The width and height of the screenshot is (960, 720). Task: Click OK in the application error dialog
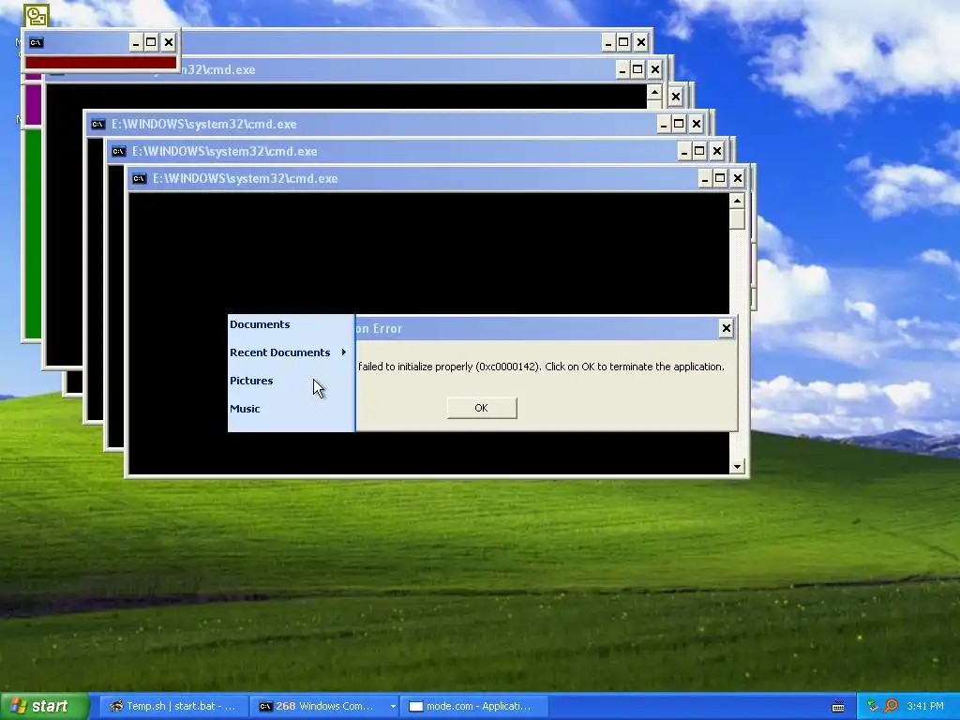pos(482,408)
